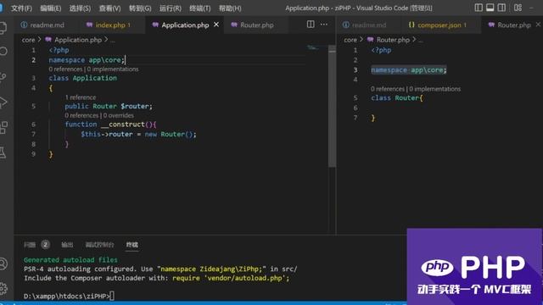Click 'Generated autoload files' terminal line
This screenshot has height=305, width=543.
point(70,260)
